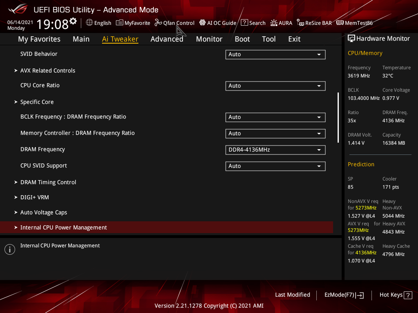Click the SP value 85
This screenshot has width=418, height=313.
351,187
